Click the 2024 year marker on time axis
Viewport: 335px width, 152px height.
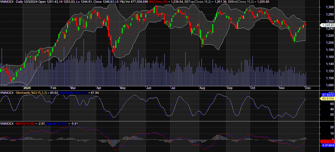click(x=26, y=88)
